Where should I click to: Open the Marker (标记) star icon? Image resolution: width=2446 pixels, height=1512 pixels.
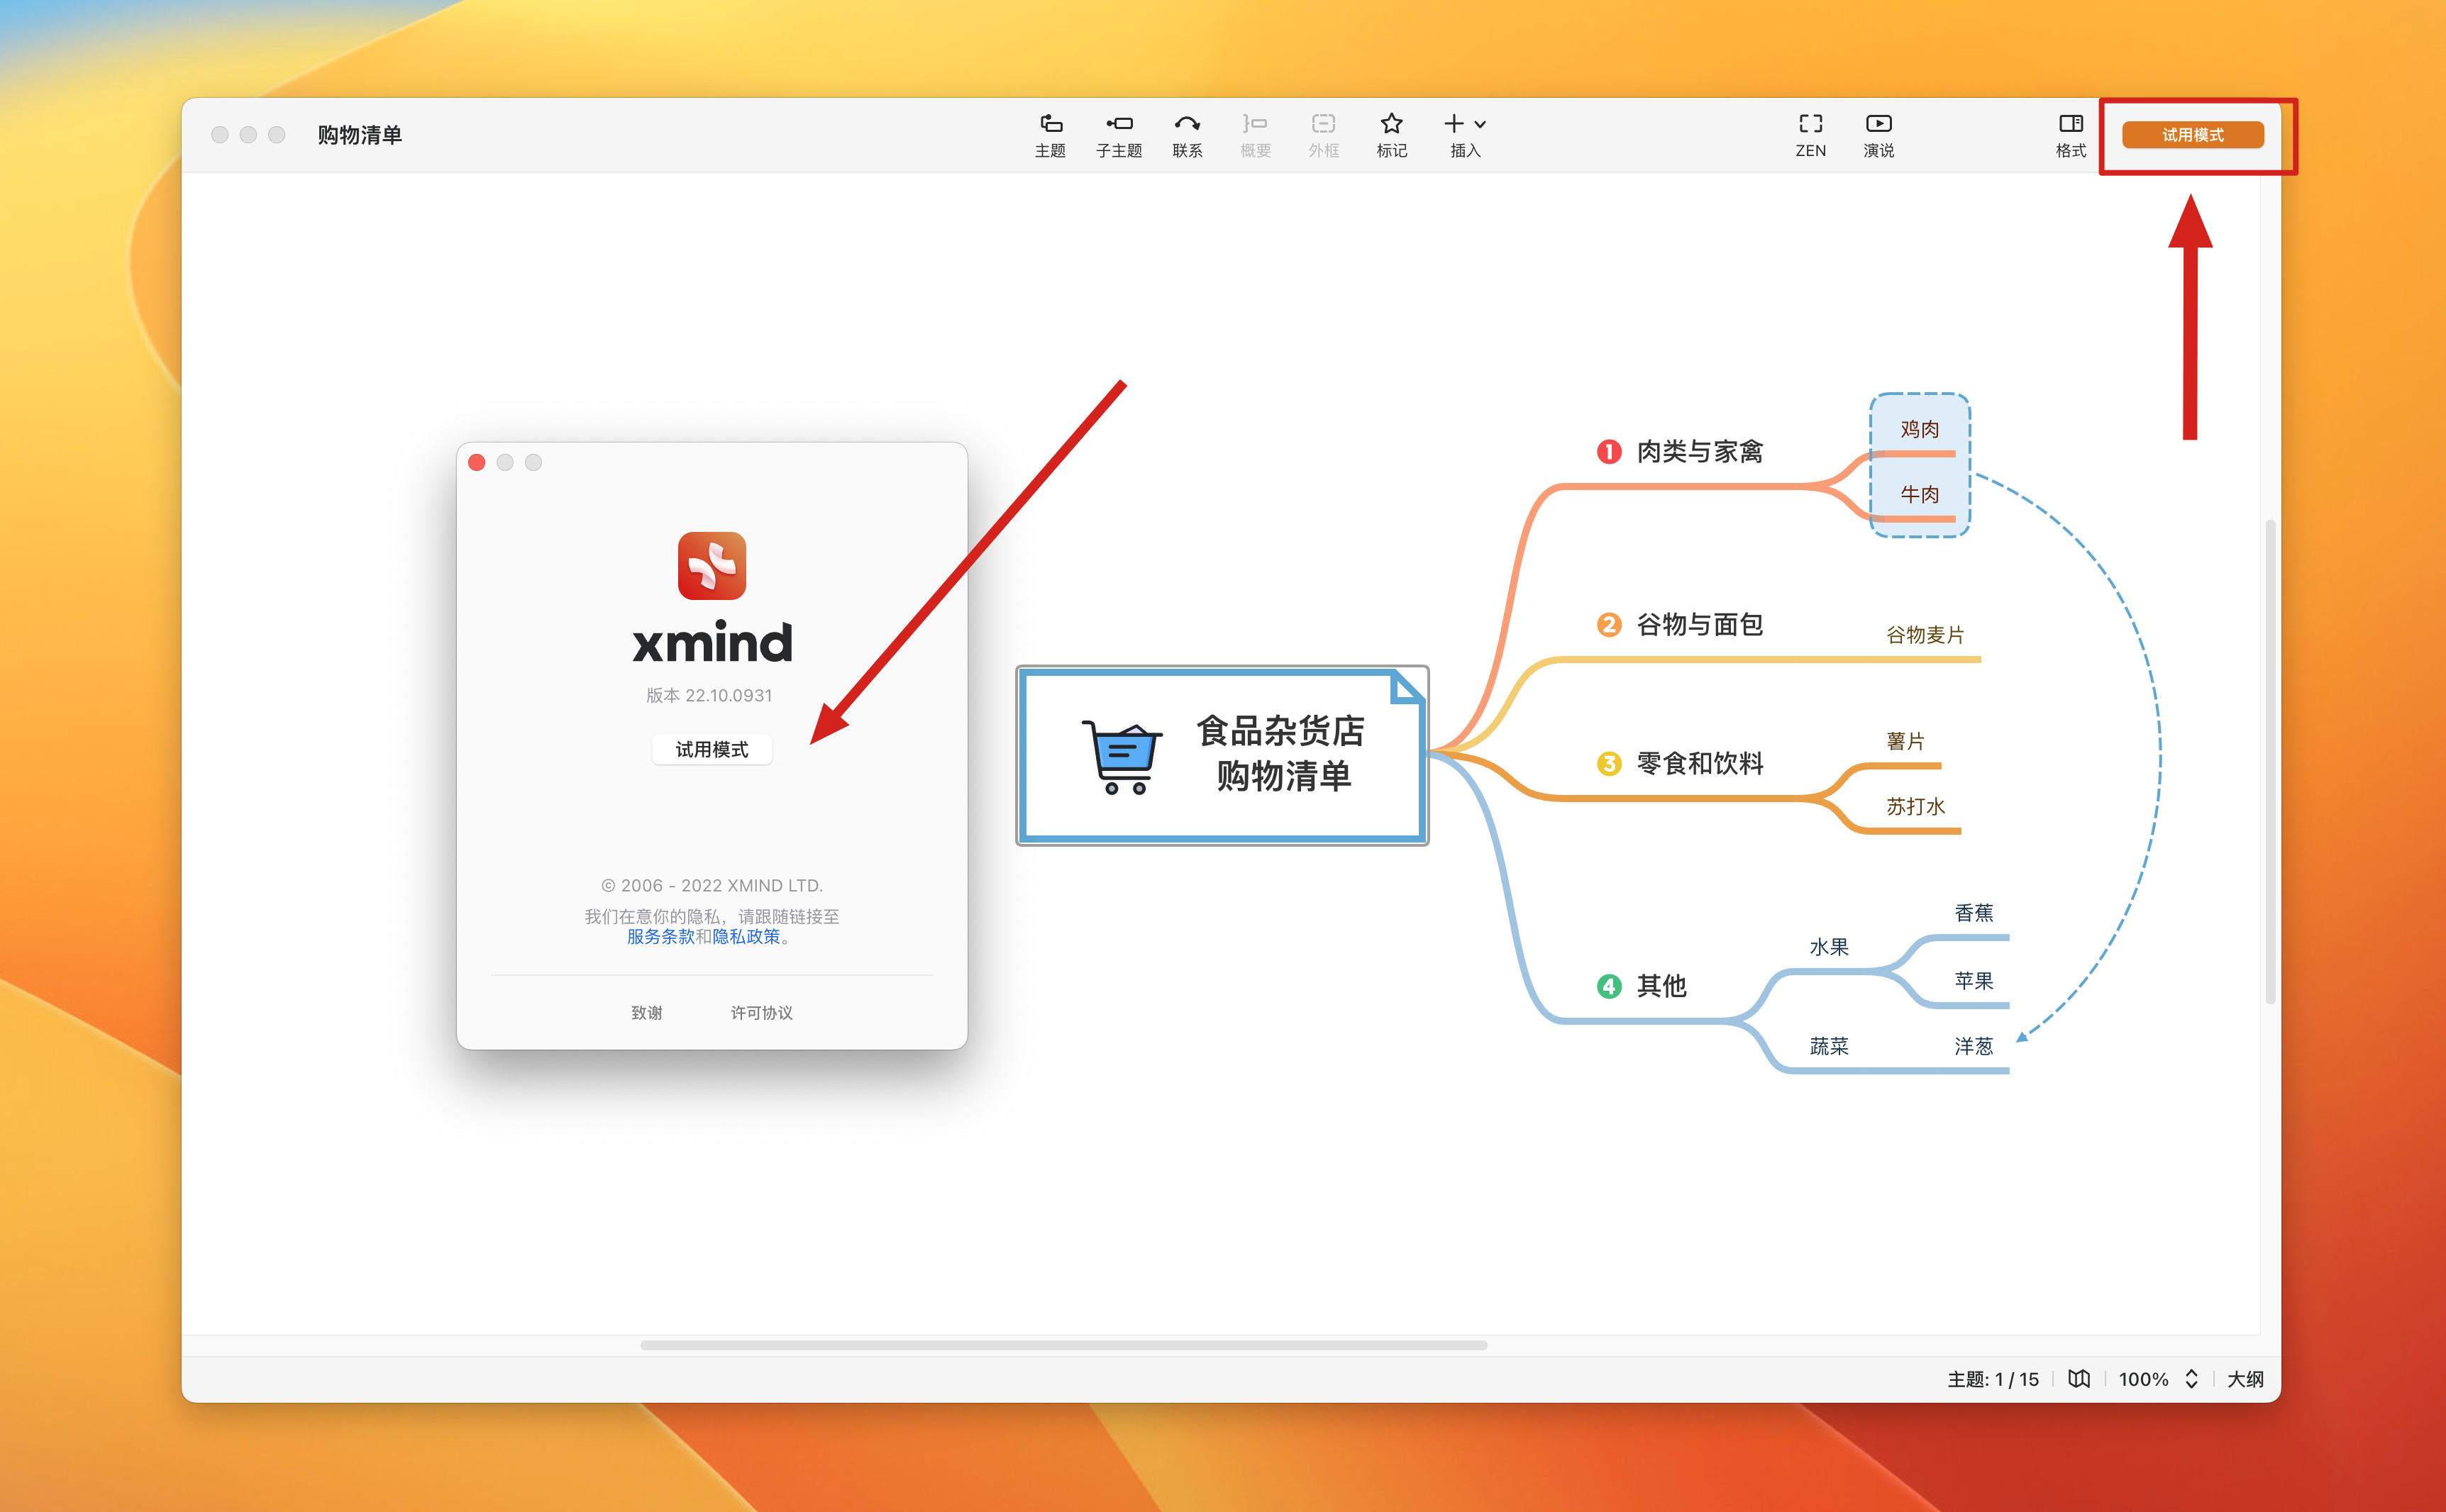coord(1391,125)
